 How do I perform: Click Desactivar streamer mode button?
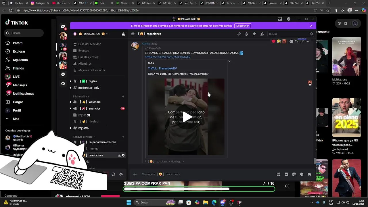[242, 26]
